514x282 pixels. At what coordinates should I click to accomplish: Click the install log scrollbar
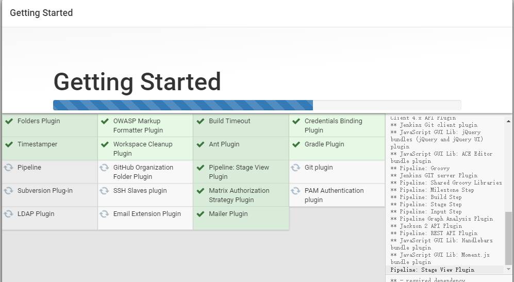click(508, 237)
